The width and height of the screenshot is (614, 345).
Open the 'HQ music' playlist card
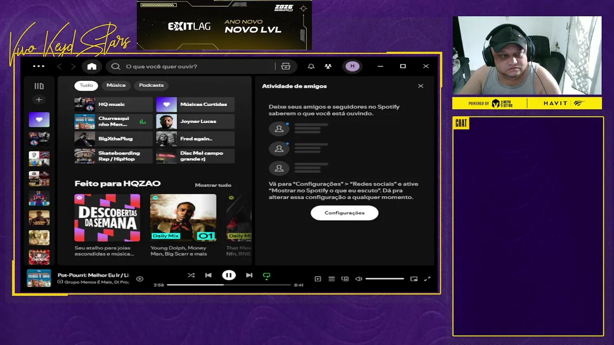113,104
